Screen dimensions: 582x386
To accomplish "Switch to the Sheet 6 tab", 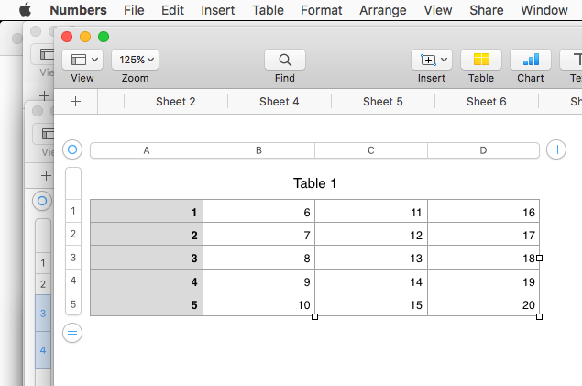I will (x=486, y=102).
